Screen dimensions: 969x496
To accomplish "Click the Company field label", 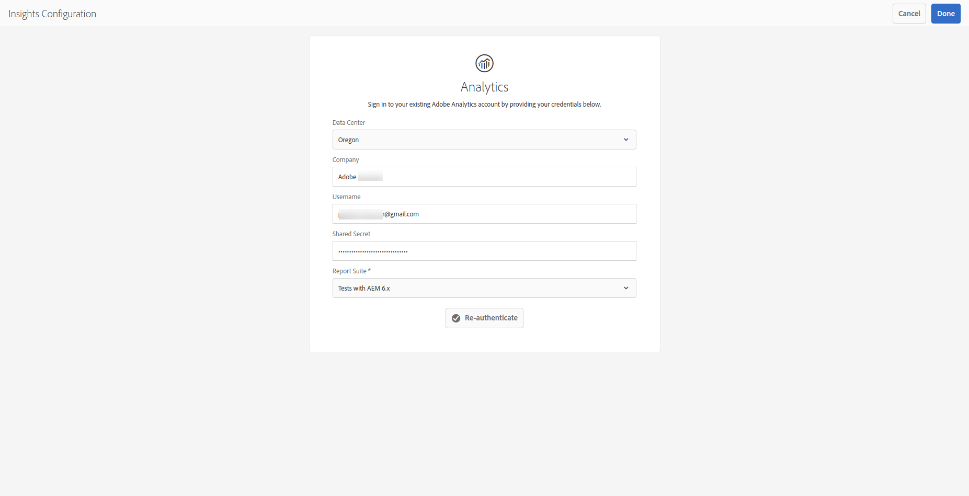I will (x=346, y=160).
